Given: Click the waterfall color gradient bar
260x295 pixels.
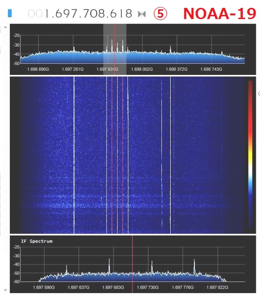Looking at the screenshot, I should (x=250, y=154).
